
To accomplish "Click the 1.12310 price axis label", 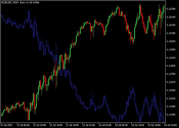I will (171, 17).
